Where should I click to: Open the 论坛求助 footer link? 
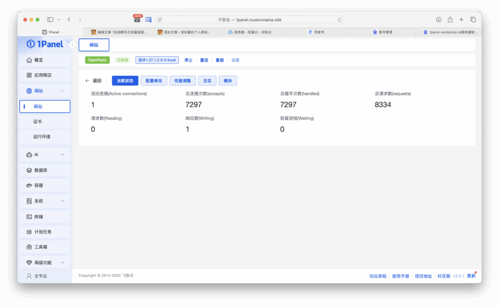[x=378, y=276]
